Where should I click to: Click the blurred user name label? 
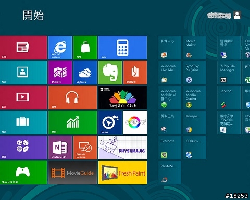(x=219, y=16)
